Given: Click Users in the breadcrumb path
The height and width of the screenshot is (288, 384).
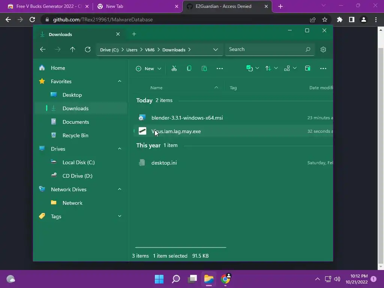Looking at the screenshot, I should 132,50.
